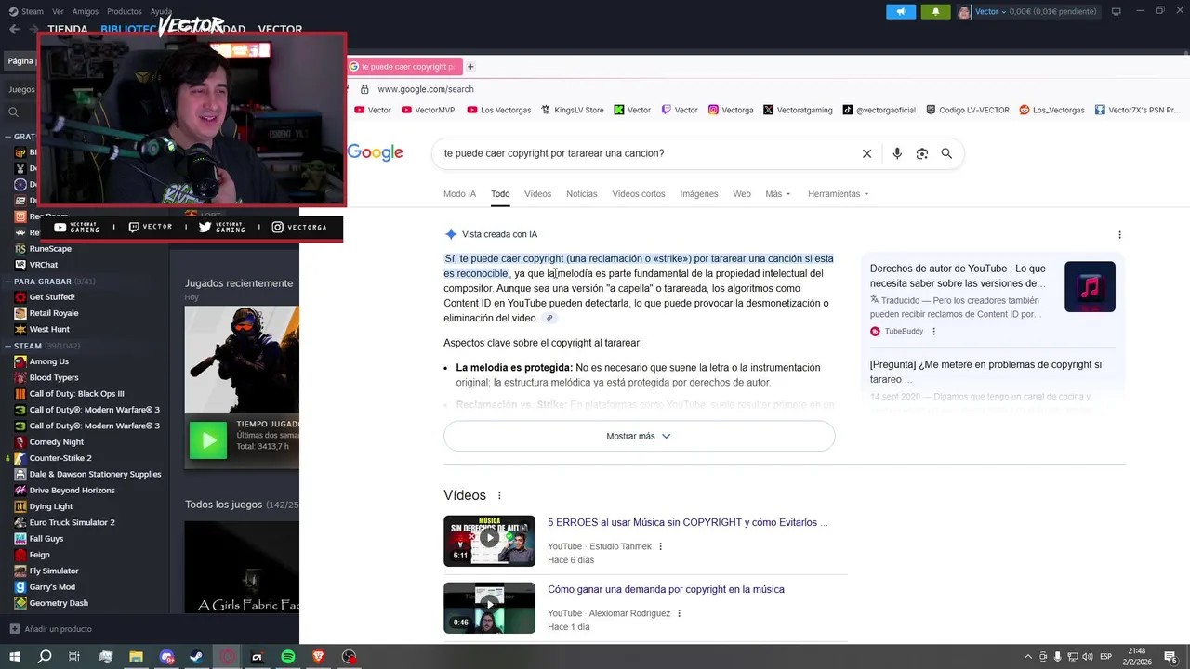This screenshot has width=1190, height=669.
Task: Open Task View on the taskbar
Action: point(74,657)
